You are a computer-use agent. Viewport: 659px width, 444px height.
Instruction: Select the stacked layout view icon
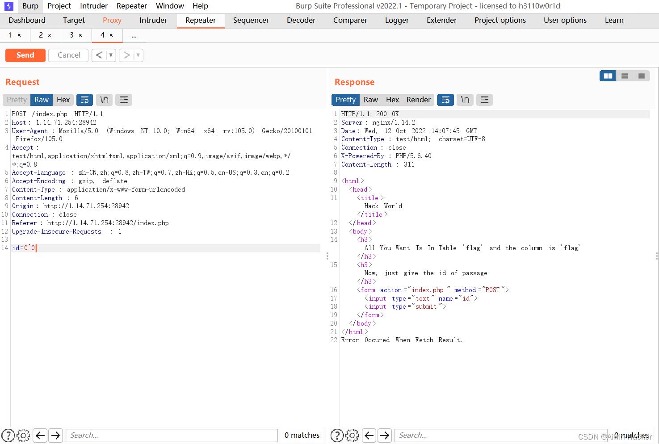(x=624, y=75)
